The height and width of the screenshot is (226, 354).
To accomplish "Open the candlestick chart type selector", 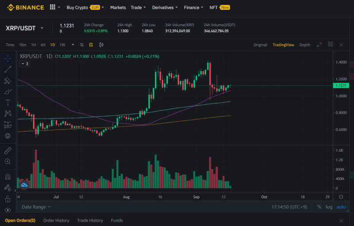I will (x=101, y=45).
